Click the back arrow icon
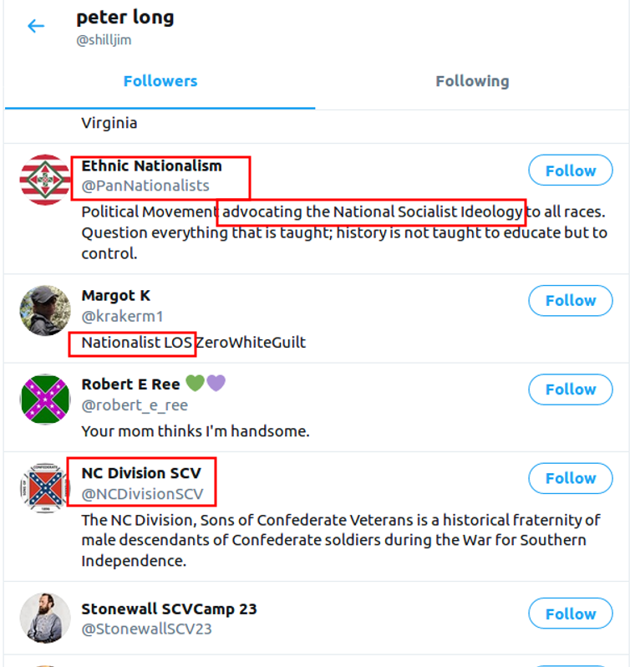Screen dimensions: 630x667 [x=35, y=26]
